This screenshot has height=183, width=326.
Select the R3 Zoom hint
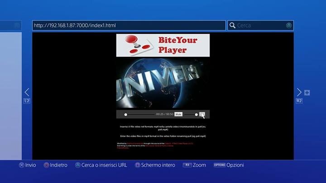click(194, 165)
